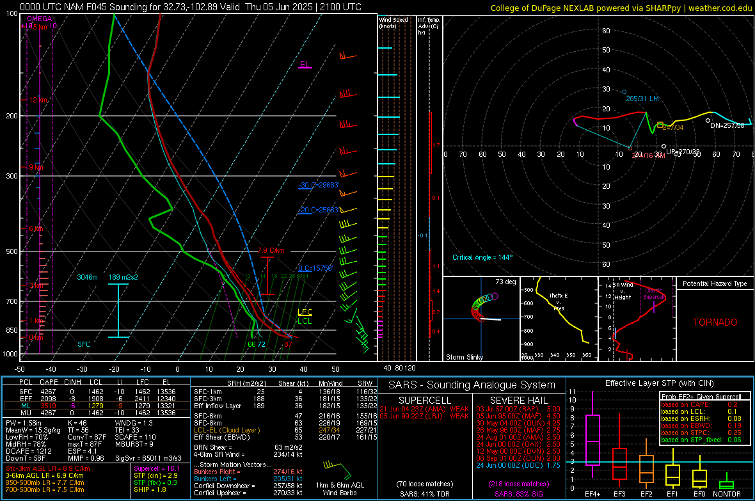The height and width of the screenshot is (501, 755).
Task: Click the 'Theta-E v. Pres' plot label
Action: pos(559,301)
